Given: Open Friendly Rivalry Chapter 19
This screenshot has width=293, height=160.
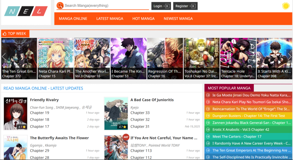Looking at the screenshot, I should tap(39, 113).
